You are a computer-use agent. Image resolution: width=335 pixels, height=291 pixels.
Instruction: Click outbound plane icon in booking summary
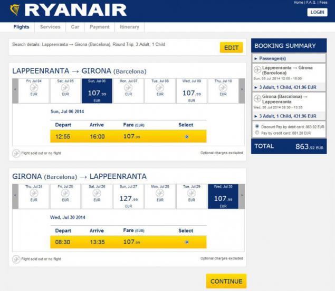257,69
